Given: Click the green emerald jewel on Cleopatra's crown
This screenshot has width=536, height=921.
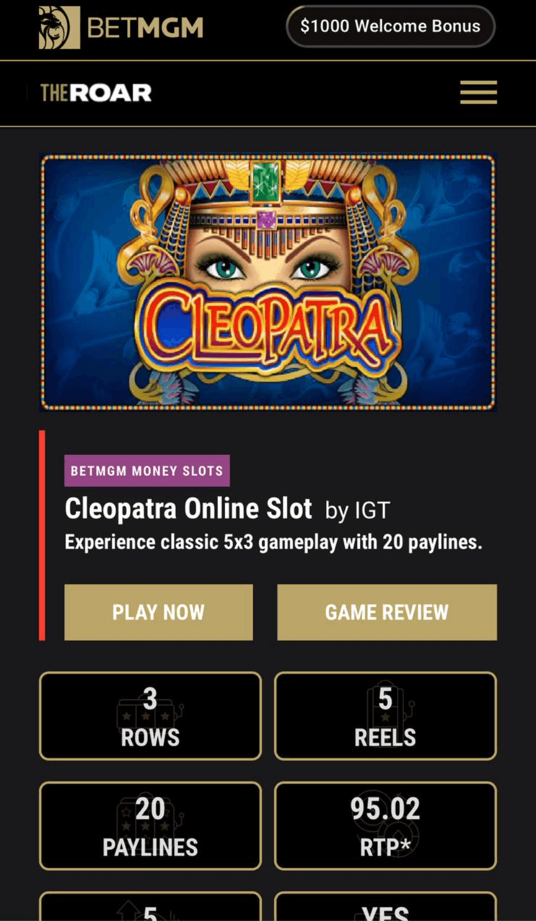Looking at the screenshot, I should [x=266, y=181].
